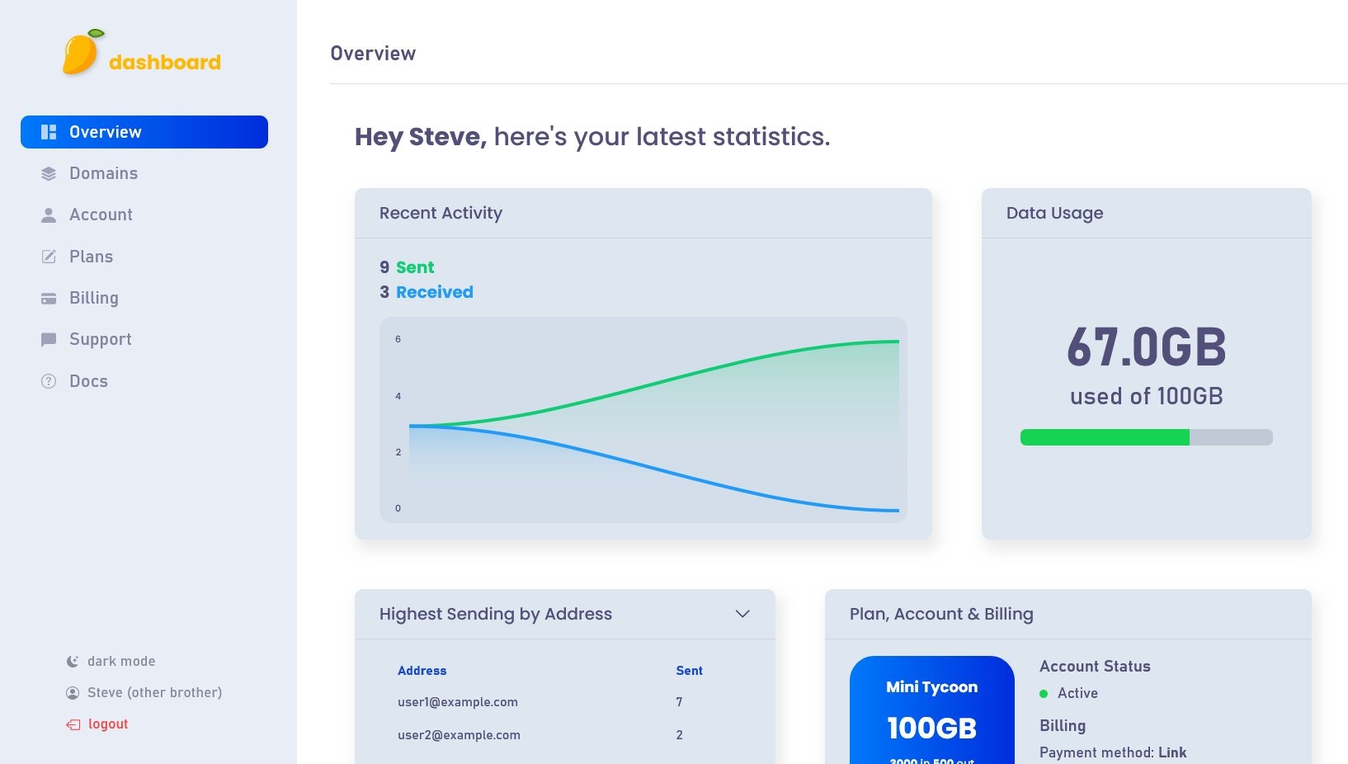The width and height of the screenshot is (1348, 764).
Task: Click the Docs question mark icon
Action: point(49,381)
